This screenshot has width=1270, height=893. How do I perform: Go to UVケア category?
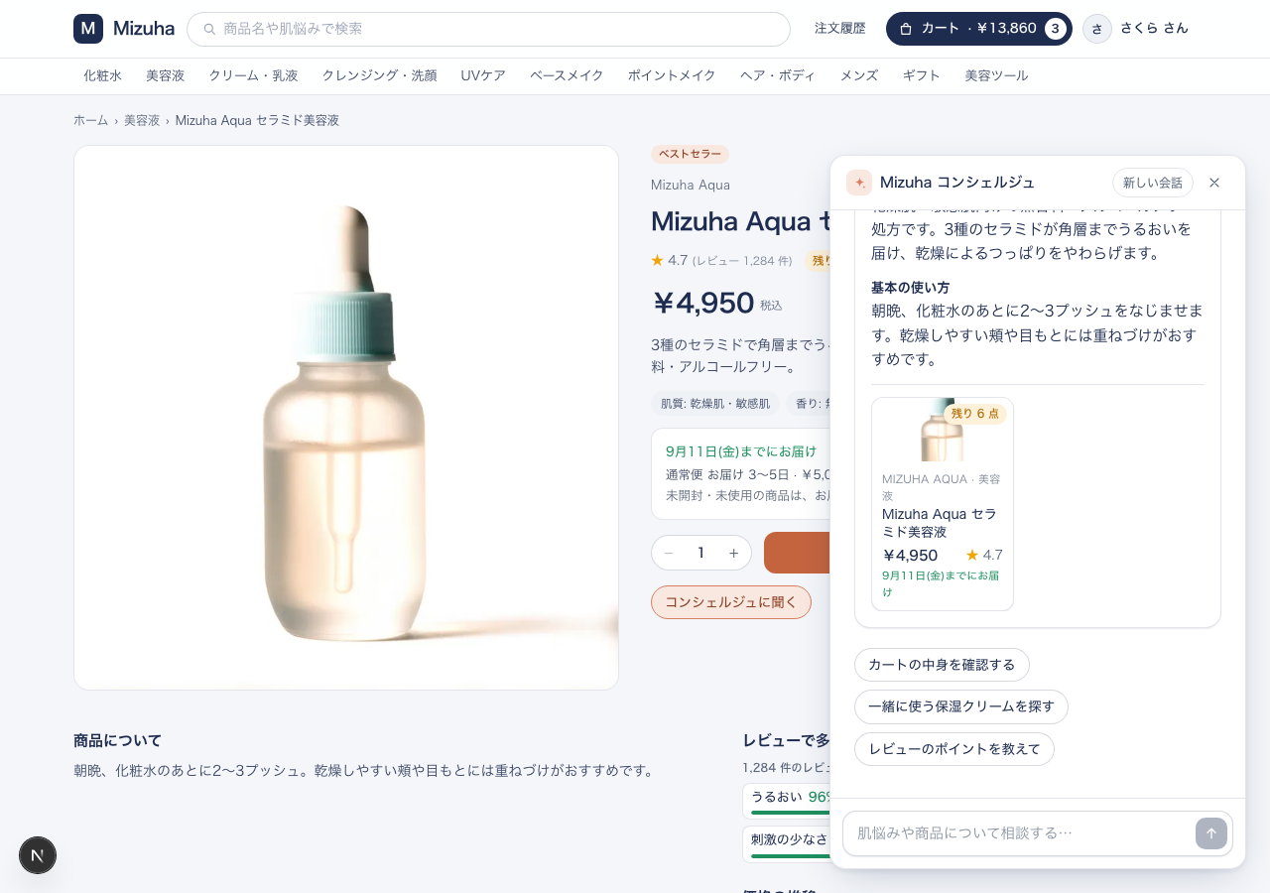(483, 75)
